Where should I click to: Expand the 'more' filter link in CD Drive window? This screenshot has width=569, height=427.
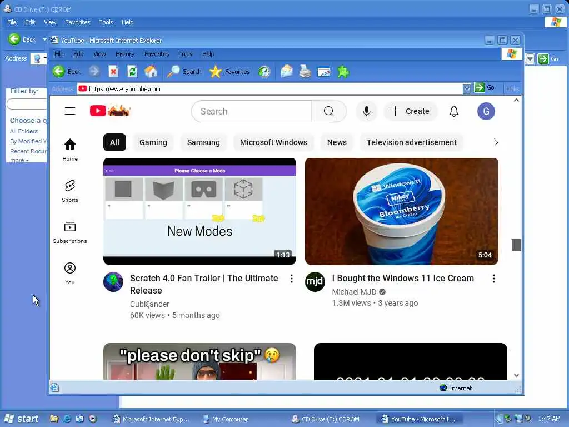pyautogui.click(x=19, y=160)
